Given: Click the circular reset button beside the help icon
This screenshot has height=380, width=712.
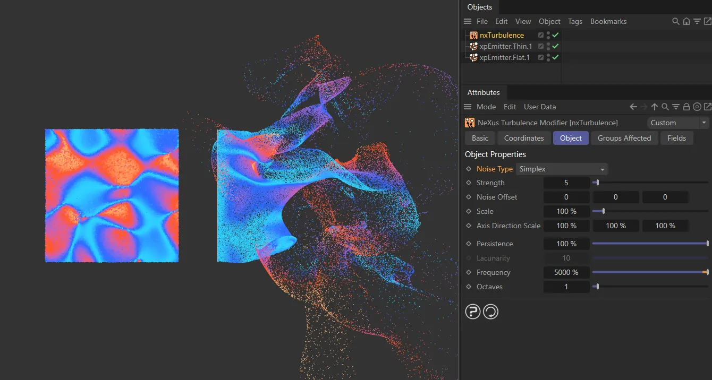Looking at the screenshot, I should point(490,312).
